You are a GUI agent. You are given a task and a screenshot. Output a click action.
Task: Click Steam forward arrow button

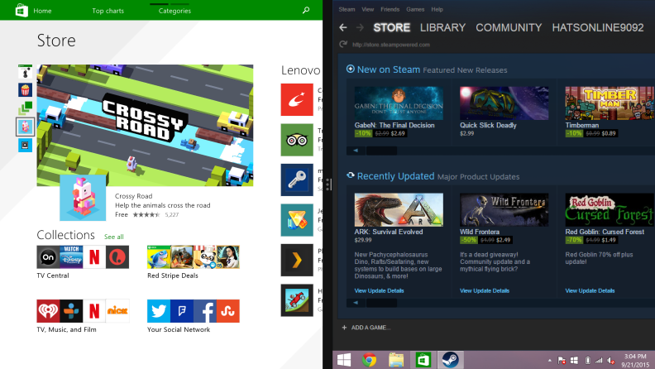360,27
